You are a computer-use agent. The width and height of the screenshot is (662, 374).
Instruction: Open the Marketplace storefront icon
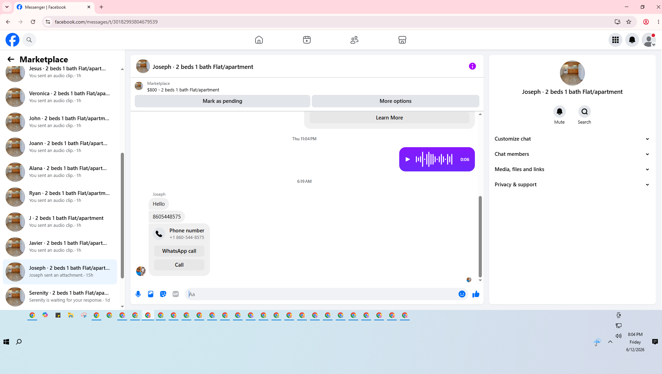pos(402,40)
